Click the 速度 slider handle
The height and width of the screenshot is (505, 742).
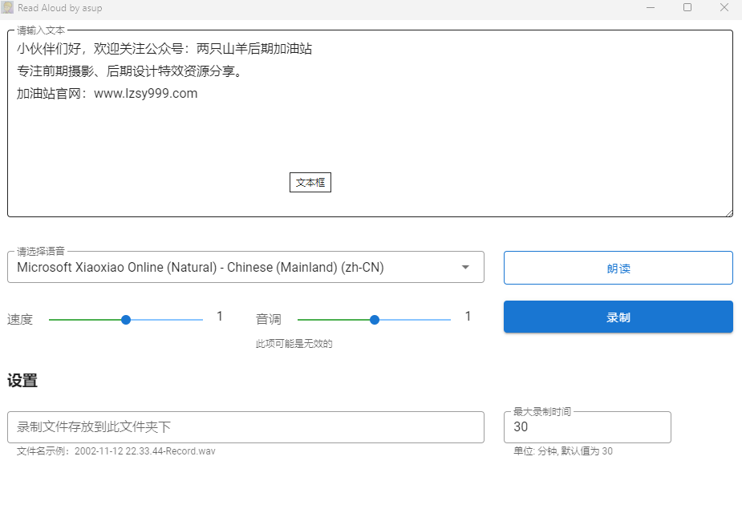click(126, 320)
